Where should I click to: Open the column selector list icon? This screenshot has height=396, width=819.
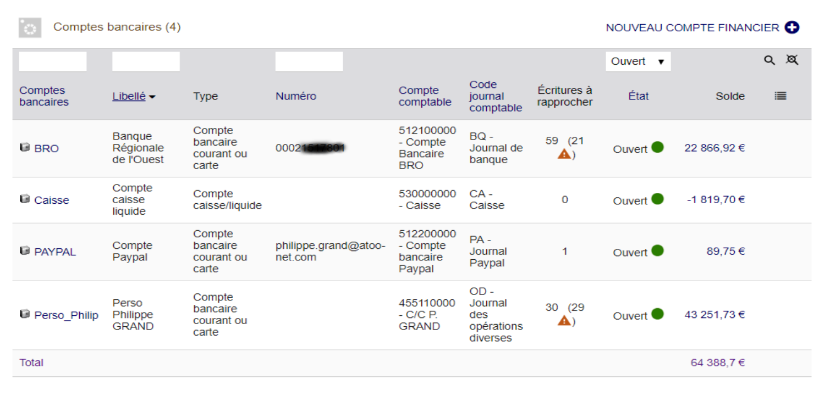point(780,96)
